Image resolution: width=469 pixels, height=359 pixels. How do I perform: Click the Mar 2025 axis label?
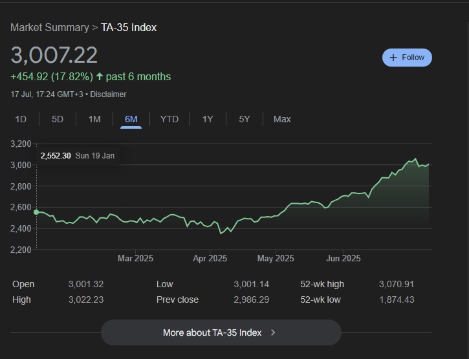pyautogui.click(x=135, y=258)
